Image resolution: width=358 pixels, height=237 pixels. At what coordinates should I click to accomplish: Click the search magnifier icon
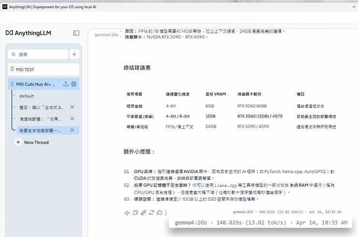[14, 54]
